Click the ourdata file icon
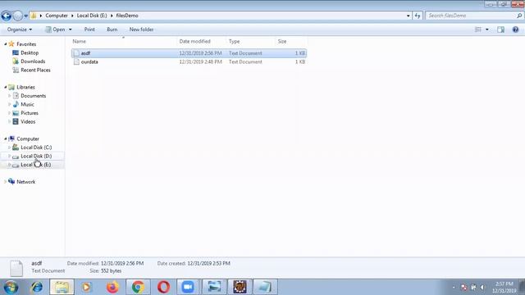Screen dimensions: 525x295 [76, 62]
